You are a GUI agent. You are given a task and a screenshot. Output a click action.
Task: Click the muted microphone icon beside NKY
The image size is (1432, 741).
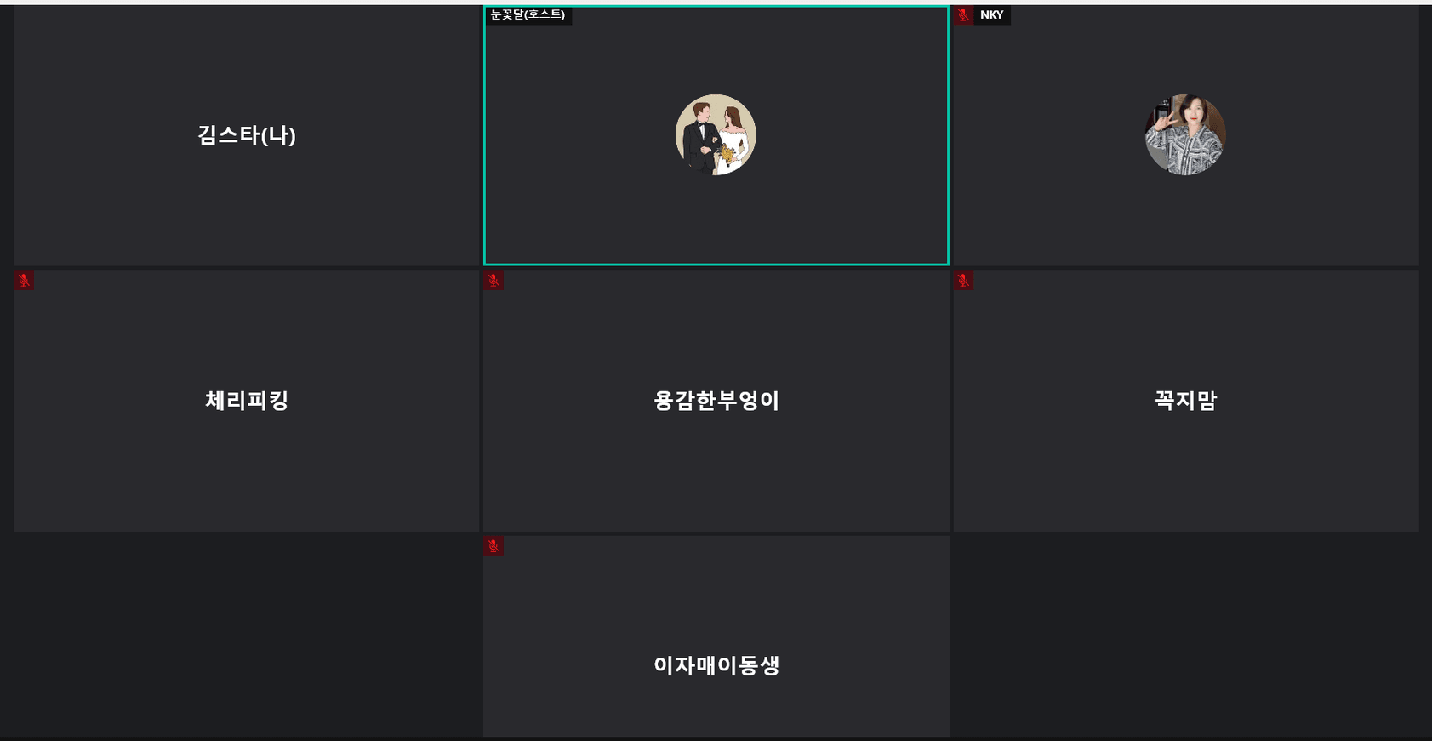tap(963, 14)
